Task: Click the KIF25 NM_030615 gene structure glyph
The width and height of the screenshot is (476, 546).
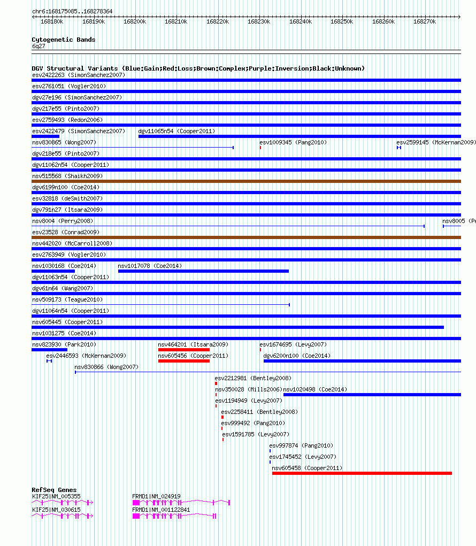Action: pos(63,516)
